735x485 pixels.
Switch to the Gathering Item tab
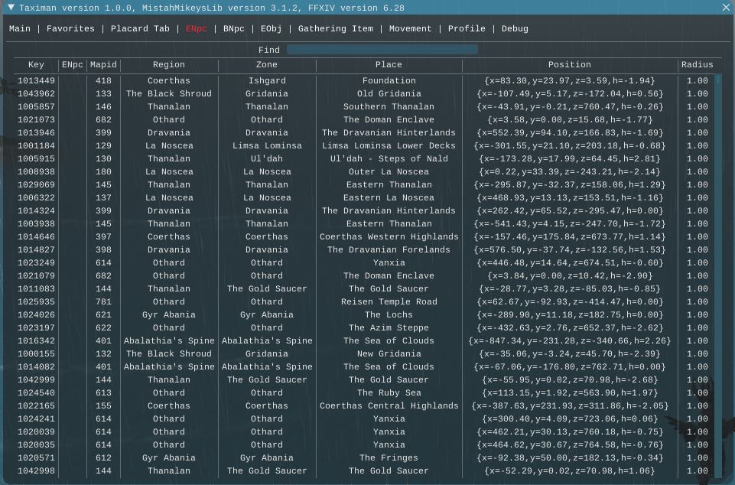click(336, 29)
